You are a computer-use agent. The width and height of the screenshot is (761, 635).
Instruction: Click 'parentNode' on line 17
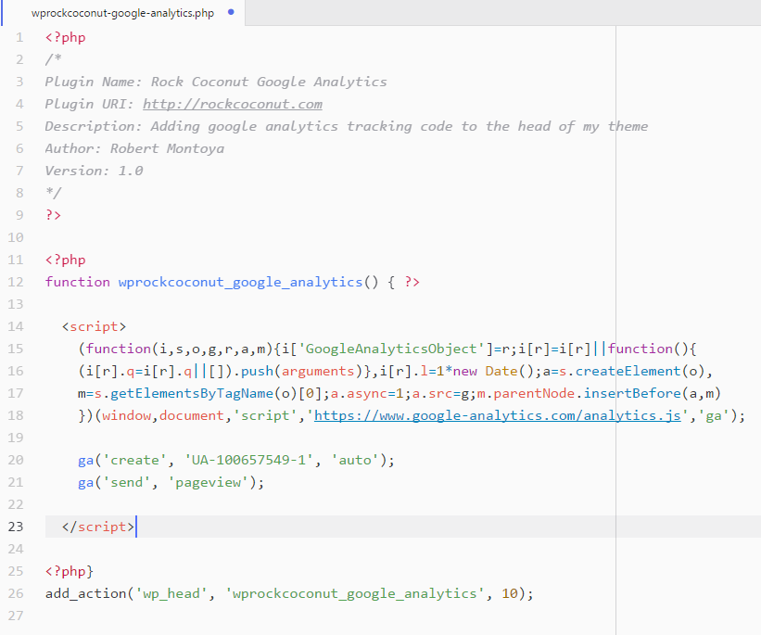[x=534, y=394]
